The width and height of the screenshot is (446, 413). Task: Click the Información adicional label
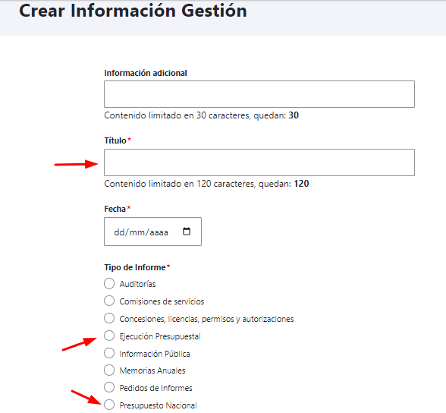pos(146,73)
